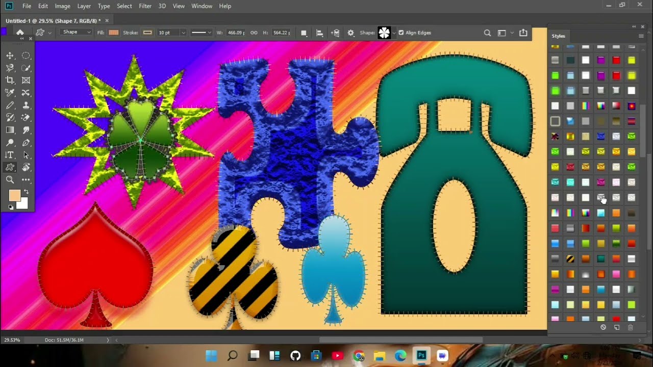Select the Pencil tool
This screenshot has width=653, height=367.
tap(10, 105)
